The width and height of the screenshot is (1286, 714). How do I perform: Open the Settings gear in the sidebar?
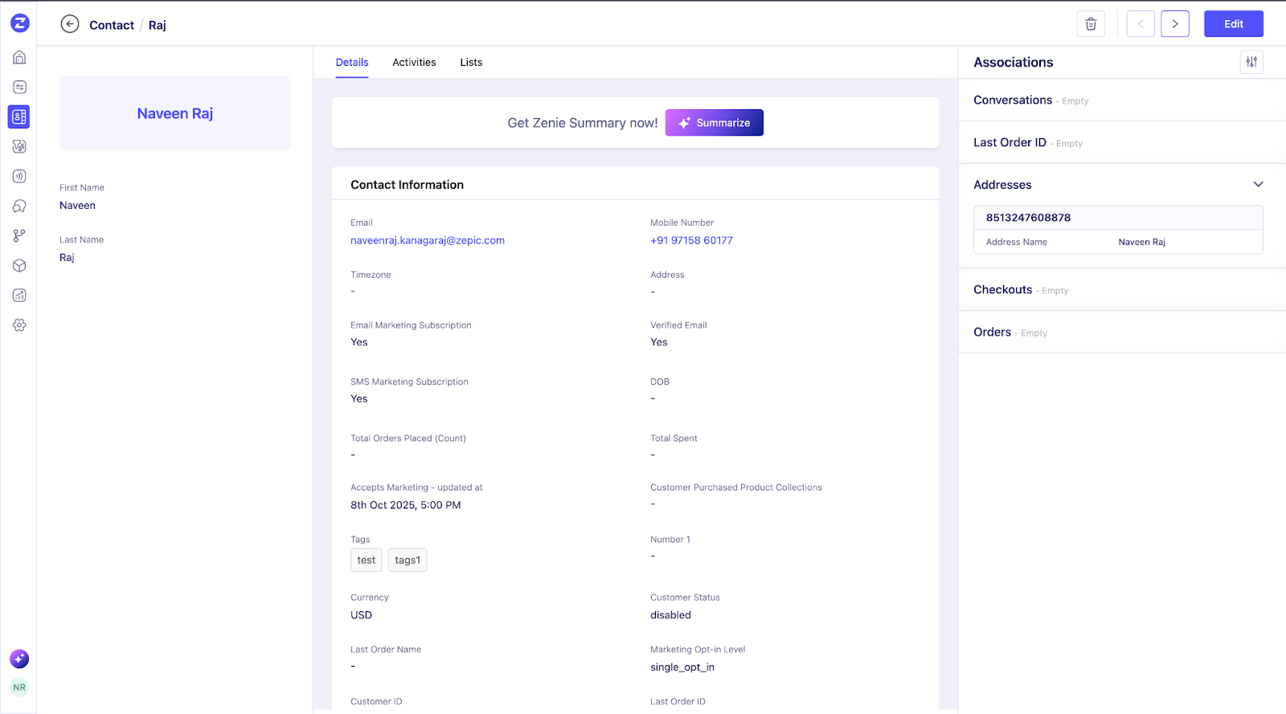click(19, 325)
